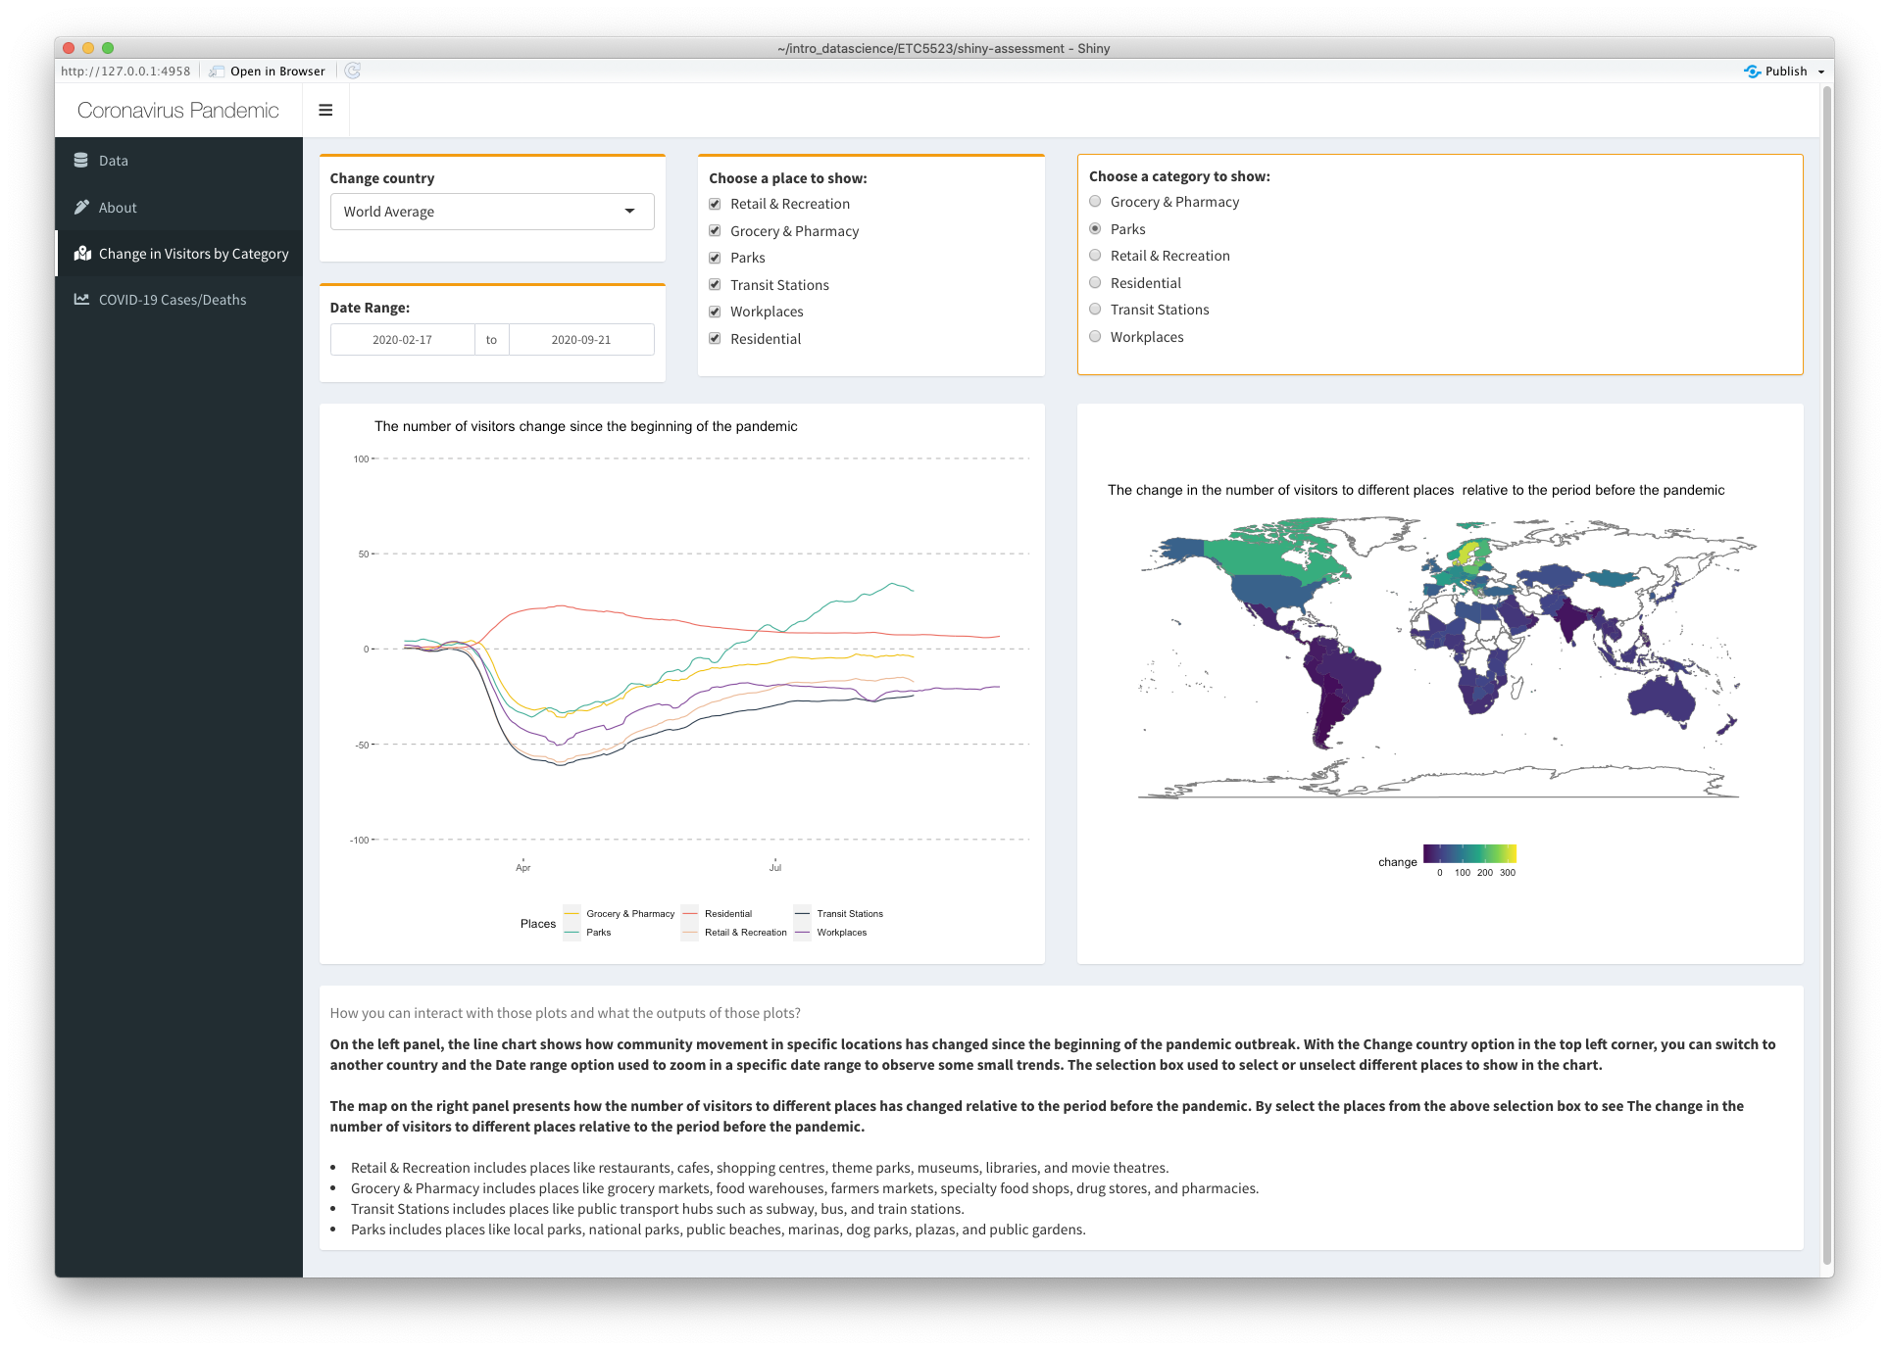The height and width of the screenshot is (1350, 1889).
Task: Click the Parks includes places bullet
Action: (x=718, y=1229)
